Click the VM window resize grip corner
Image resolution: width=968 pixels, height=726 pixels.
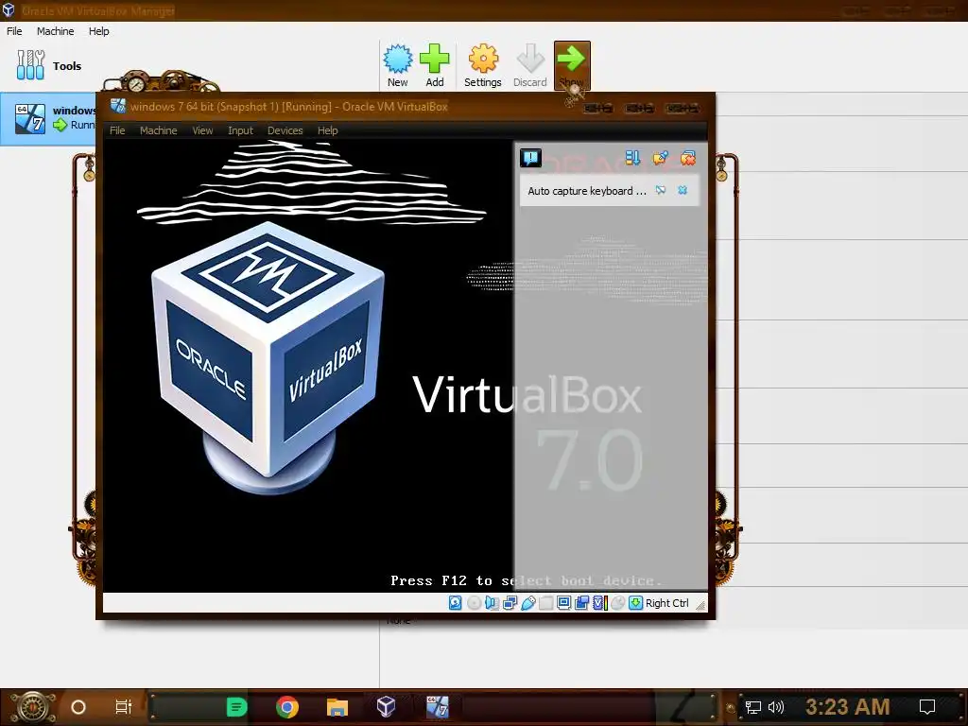tap(700, 606)
